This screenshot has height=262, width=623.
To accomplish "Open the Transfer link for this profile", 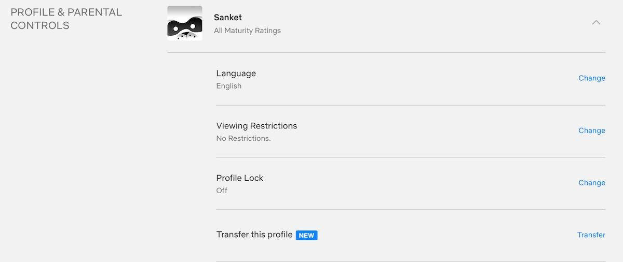I will click(591, 235).
